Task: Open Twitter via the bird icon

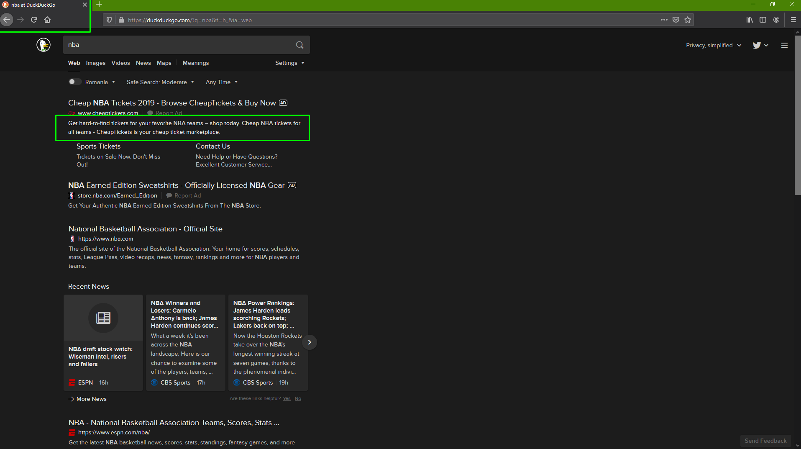Action: (x=757, y=45)
